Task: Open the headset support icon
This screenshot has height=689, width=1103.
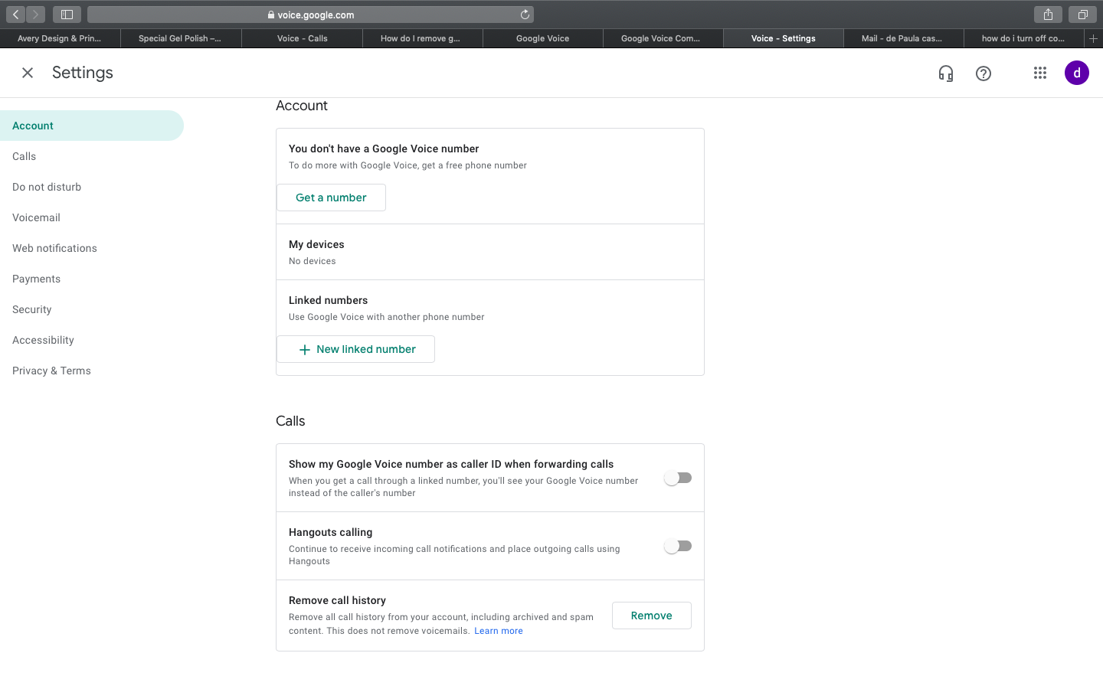Action: [946, 73]
